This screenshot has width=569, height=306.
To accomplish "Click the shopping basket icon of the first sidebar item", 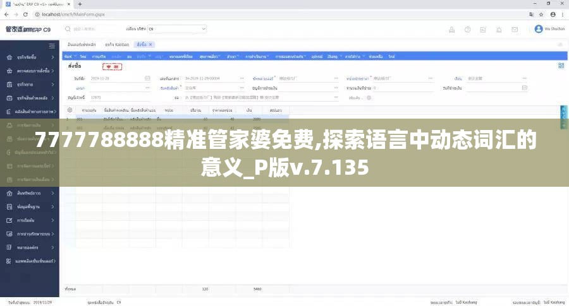I will [9, 57].
